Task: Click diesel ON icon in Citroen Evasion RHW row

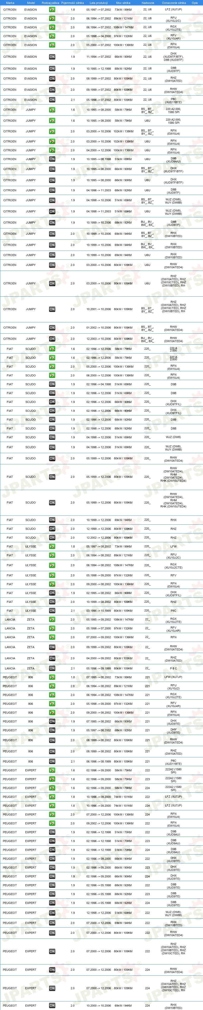Action: point(52,90)
